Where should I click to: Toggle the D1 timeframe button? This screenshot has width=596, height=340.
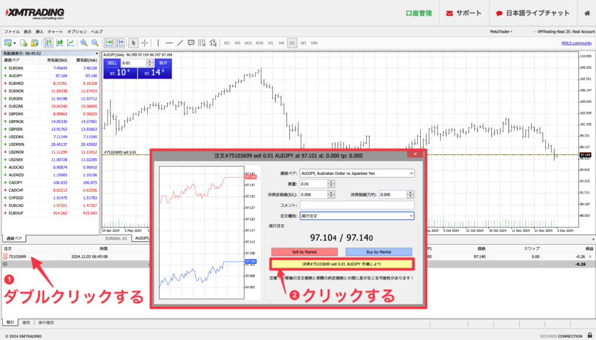coord(292,42)
